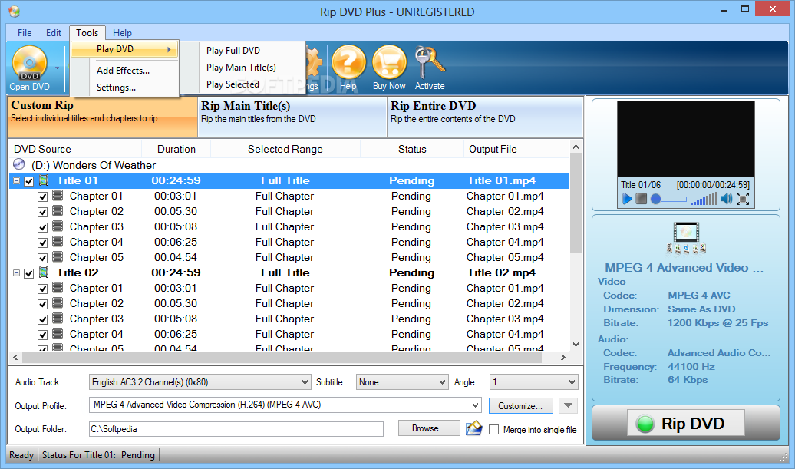Click chapter icon of Title 01 Chapter 03
Viewport: 795px width, 469px height.
(x=58, y=226)
